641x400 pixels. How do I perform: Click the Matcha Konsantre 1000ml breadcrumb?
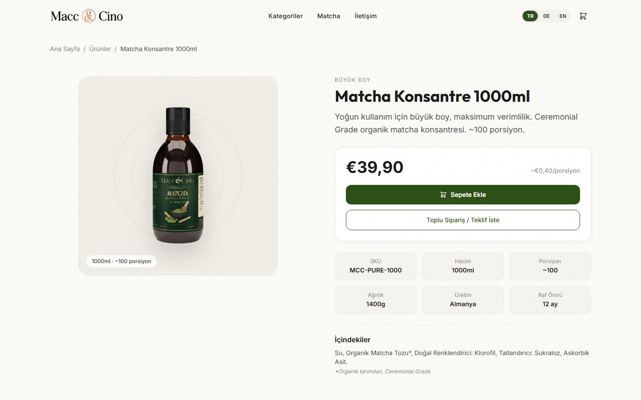(x=158, y=49)
